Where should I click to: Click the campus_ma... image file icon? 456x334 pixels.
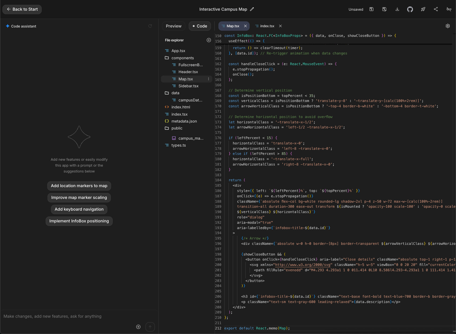(174, 138)
